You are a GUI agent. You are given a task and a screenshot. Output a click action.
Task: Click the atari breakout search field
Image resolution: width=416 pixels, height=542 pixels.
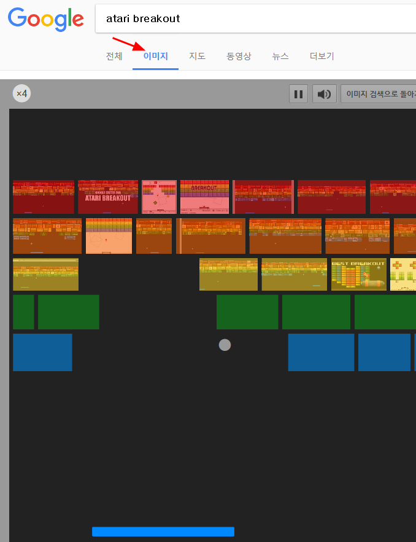[x=255, y=18]
